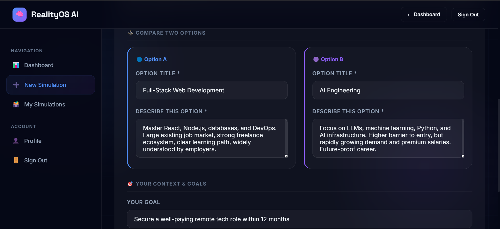Open Dashboard from the sidebar navigation
Screen dimensions: 500x229
pos(39,65)
